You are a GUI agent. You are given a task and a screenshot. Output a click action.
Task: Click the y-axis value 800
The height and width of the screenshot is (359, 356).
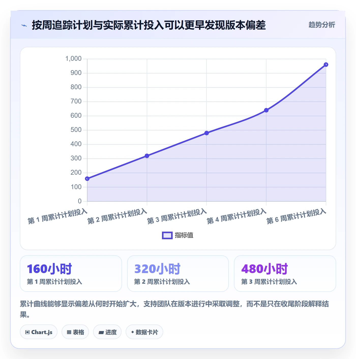click(x=76, y=87)
